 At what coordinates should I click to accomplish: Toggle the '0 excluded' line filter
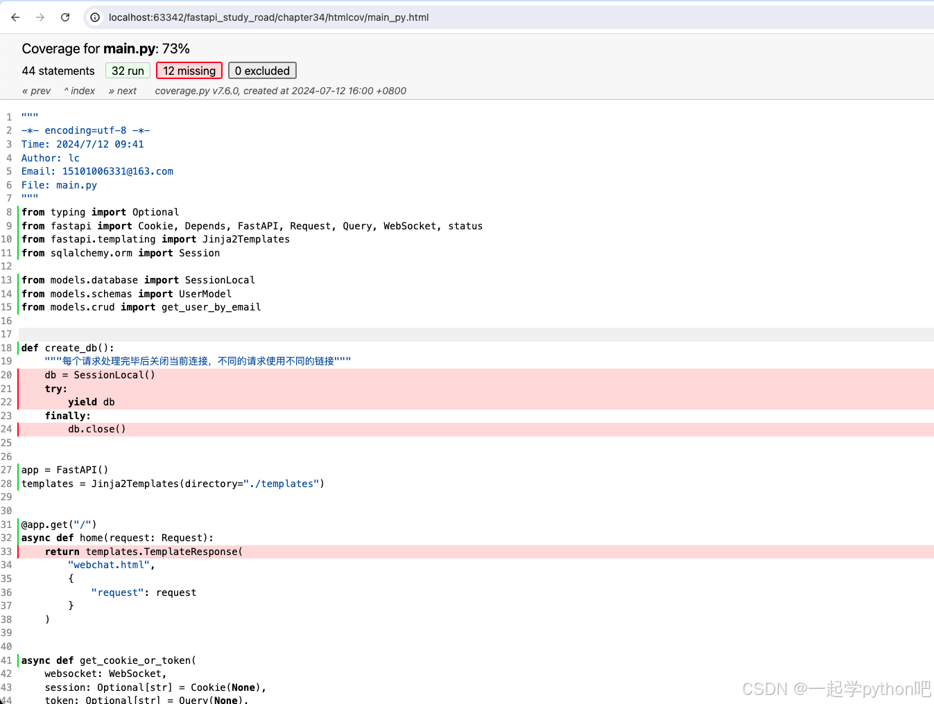(x=262, y=71)
